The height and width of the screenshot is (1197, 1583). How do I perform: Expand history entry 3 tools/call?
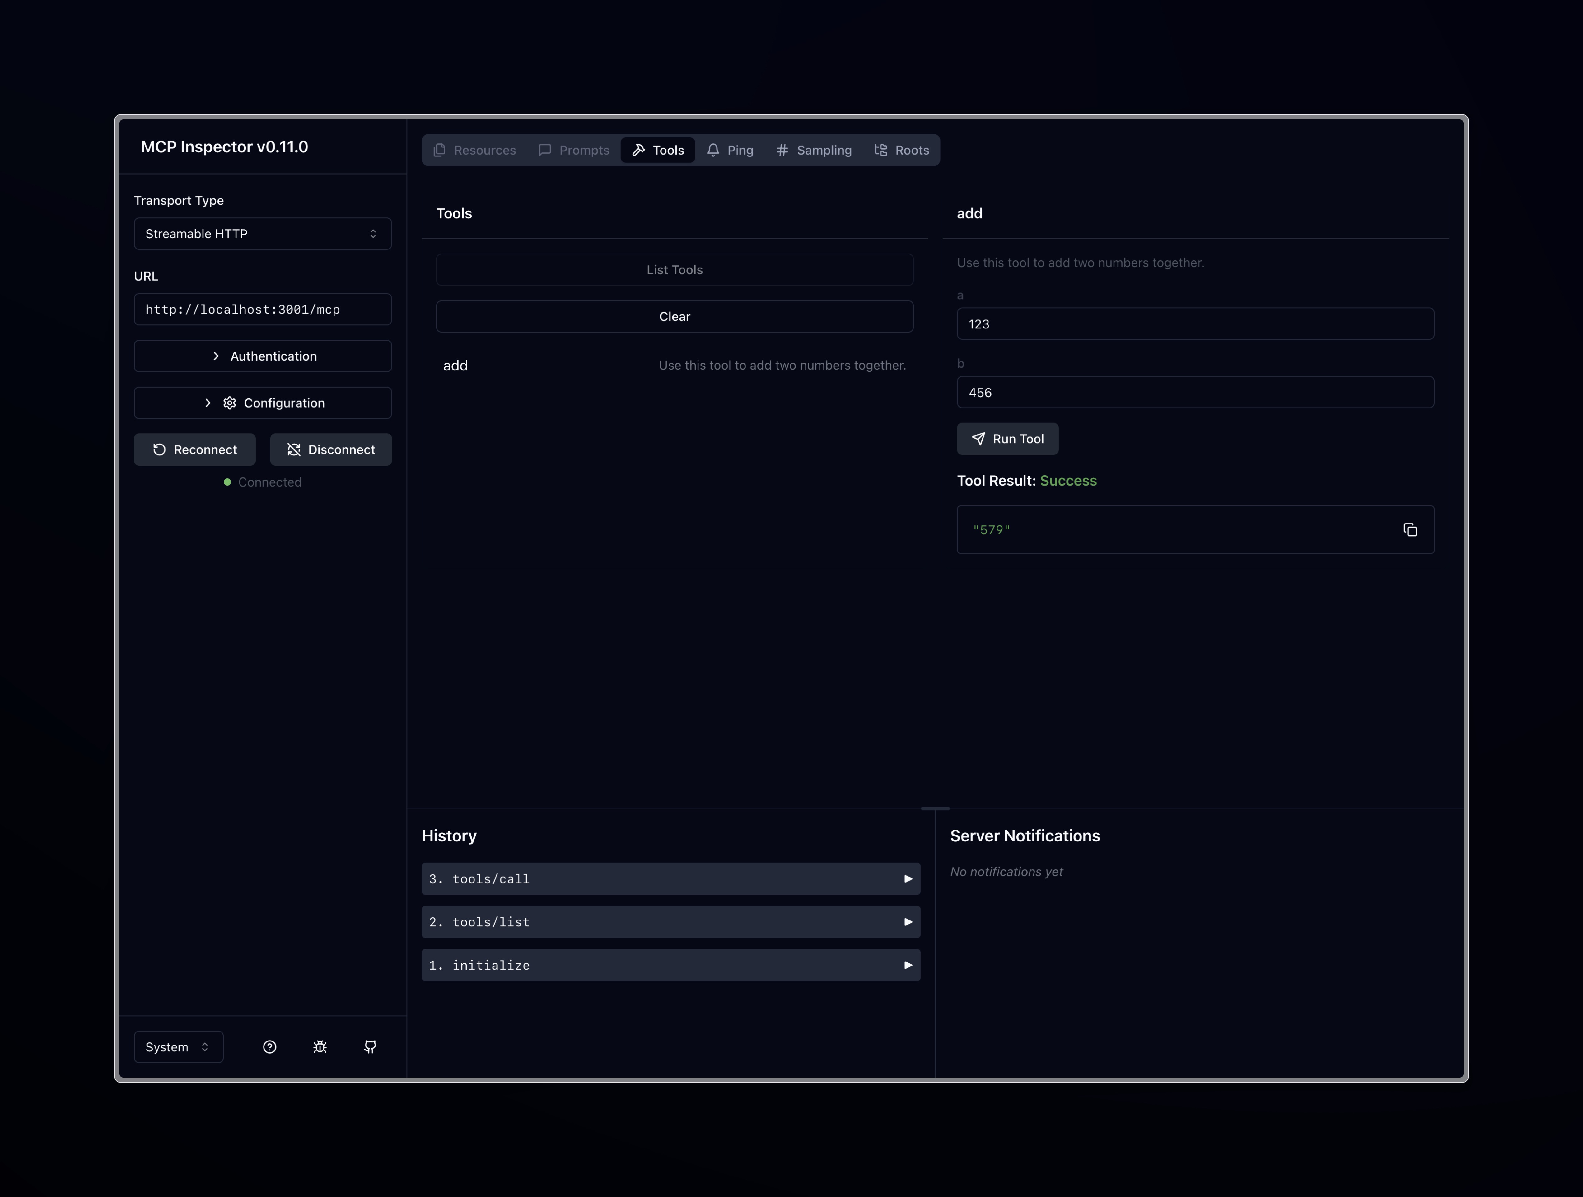[670, 878]
